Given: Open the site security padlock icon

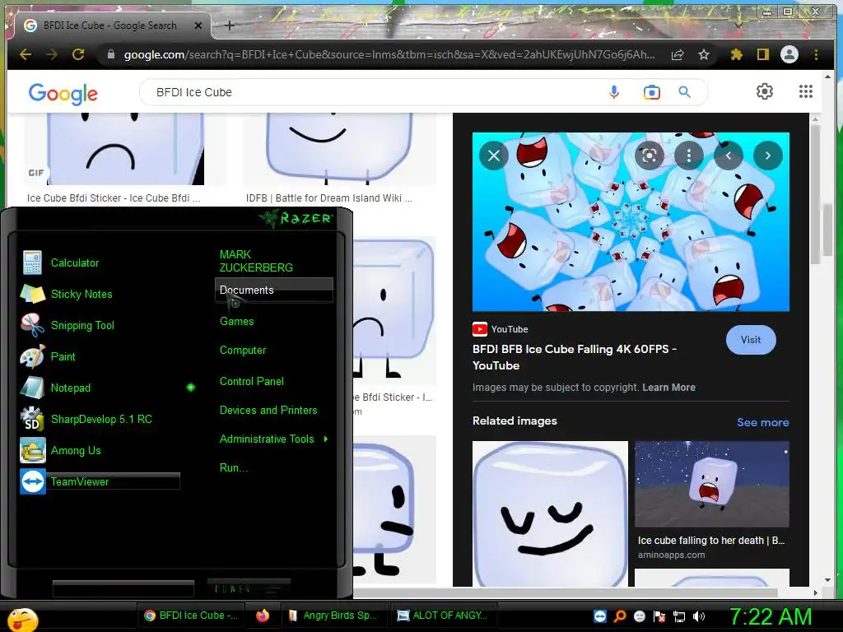Looking at the screenshot, I should tap(111, 54).
